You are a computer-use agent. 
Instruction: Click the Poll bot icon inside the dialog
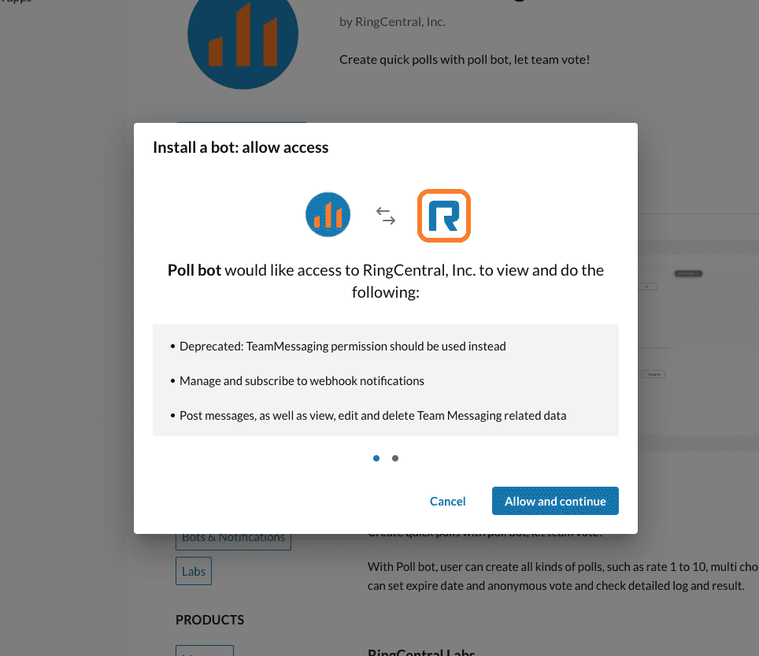[328, 214]
